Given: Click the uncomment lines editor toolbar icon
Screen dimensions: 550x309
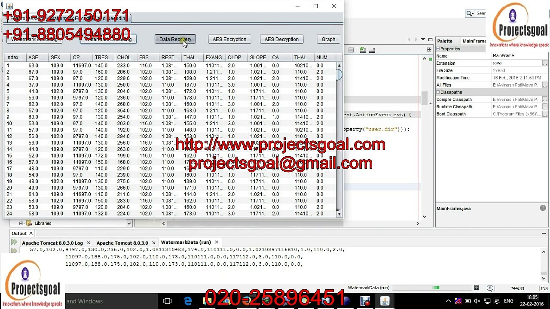Looking at the screenshot, I should pyautogui.click(x=372, y=50).
